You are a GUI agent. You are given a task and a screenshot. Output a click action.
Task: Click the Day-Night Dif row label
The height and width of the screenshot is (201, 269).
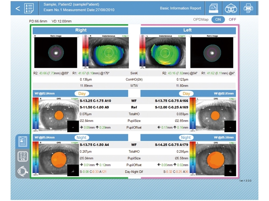point(134,172)
